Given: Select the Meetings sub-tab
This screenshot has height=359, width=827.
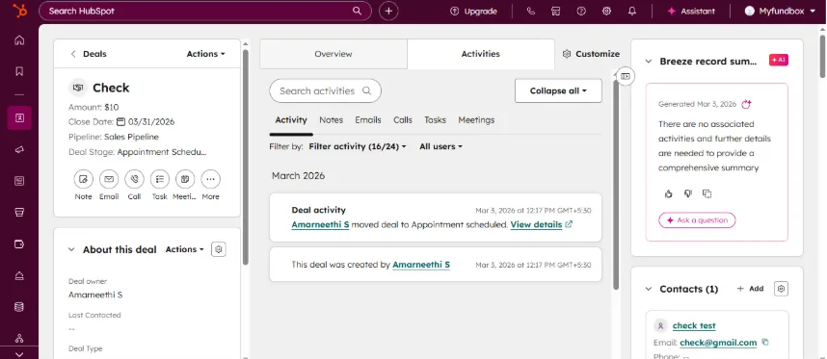Looking at the screenshot, I should pos(476,120).
